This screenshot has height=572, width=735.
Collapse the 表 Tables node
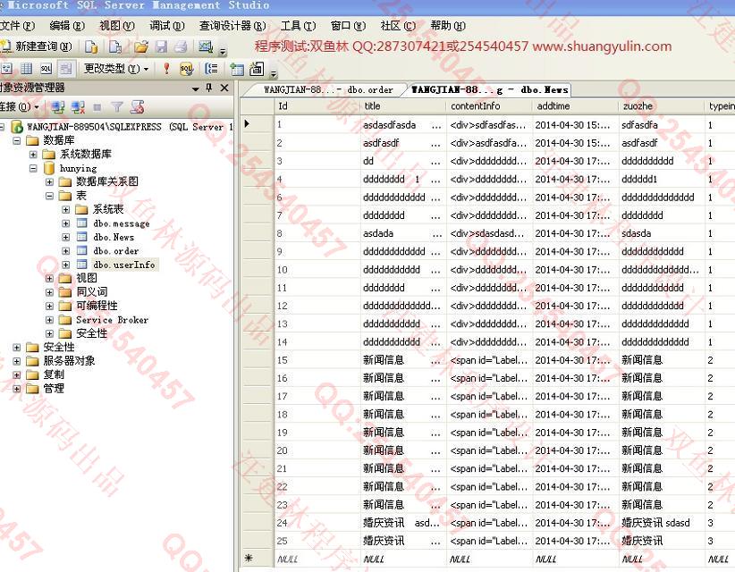(x=49, y=196)
